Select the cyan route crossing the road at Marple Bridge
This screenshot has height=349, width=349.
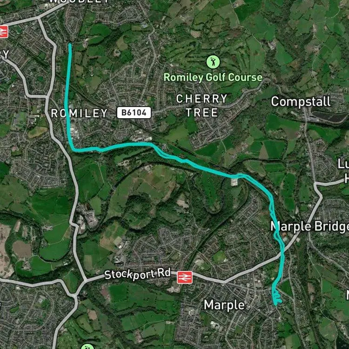tap(282, 251)
